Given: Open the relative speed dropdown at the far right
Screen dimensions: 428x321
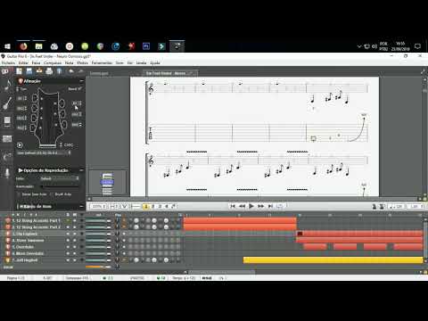Looking at the screenshot, I should tap(416, 206).
